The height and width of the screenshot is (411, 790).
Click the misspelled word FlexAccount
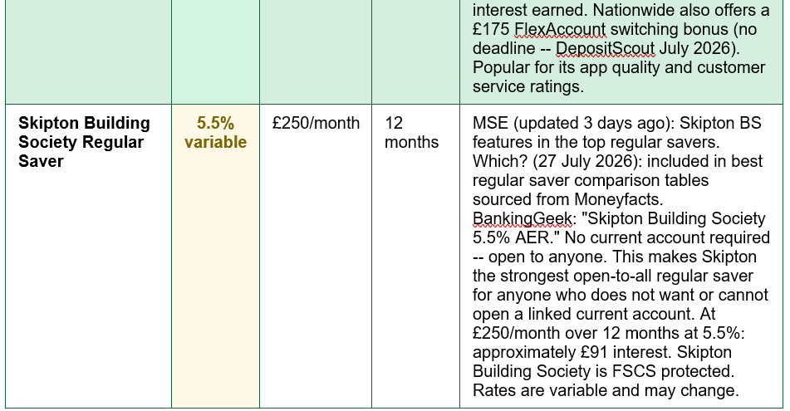coord(560,29)
